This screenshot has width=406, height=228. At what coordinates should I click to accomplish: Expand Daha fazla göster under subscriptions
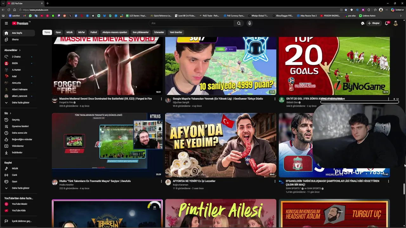pyautogui.click(x=19, y=103)
